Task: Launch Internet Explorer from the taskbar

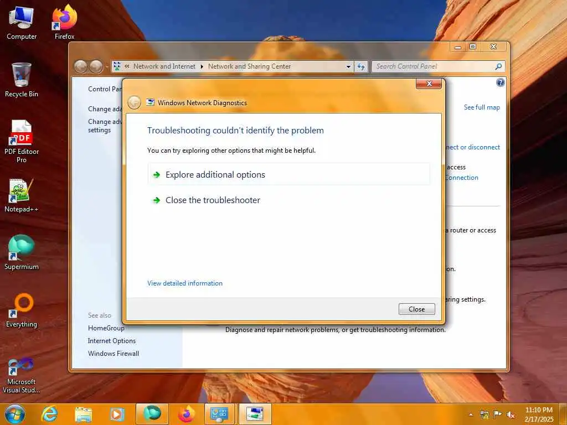Action: tap(49, 414)
